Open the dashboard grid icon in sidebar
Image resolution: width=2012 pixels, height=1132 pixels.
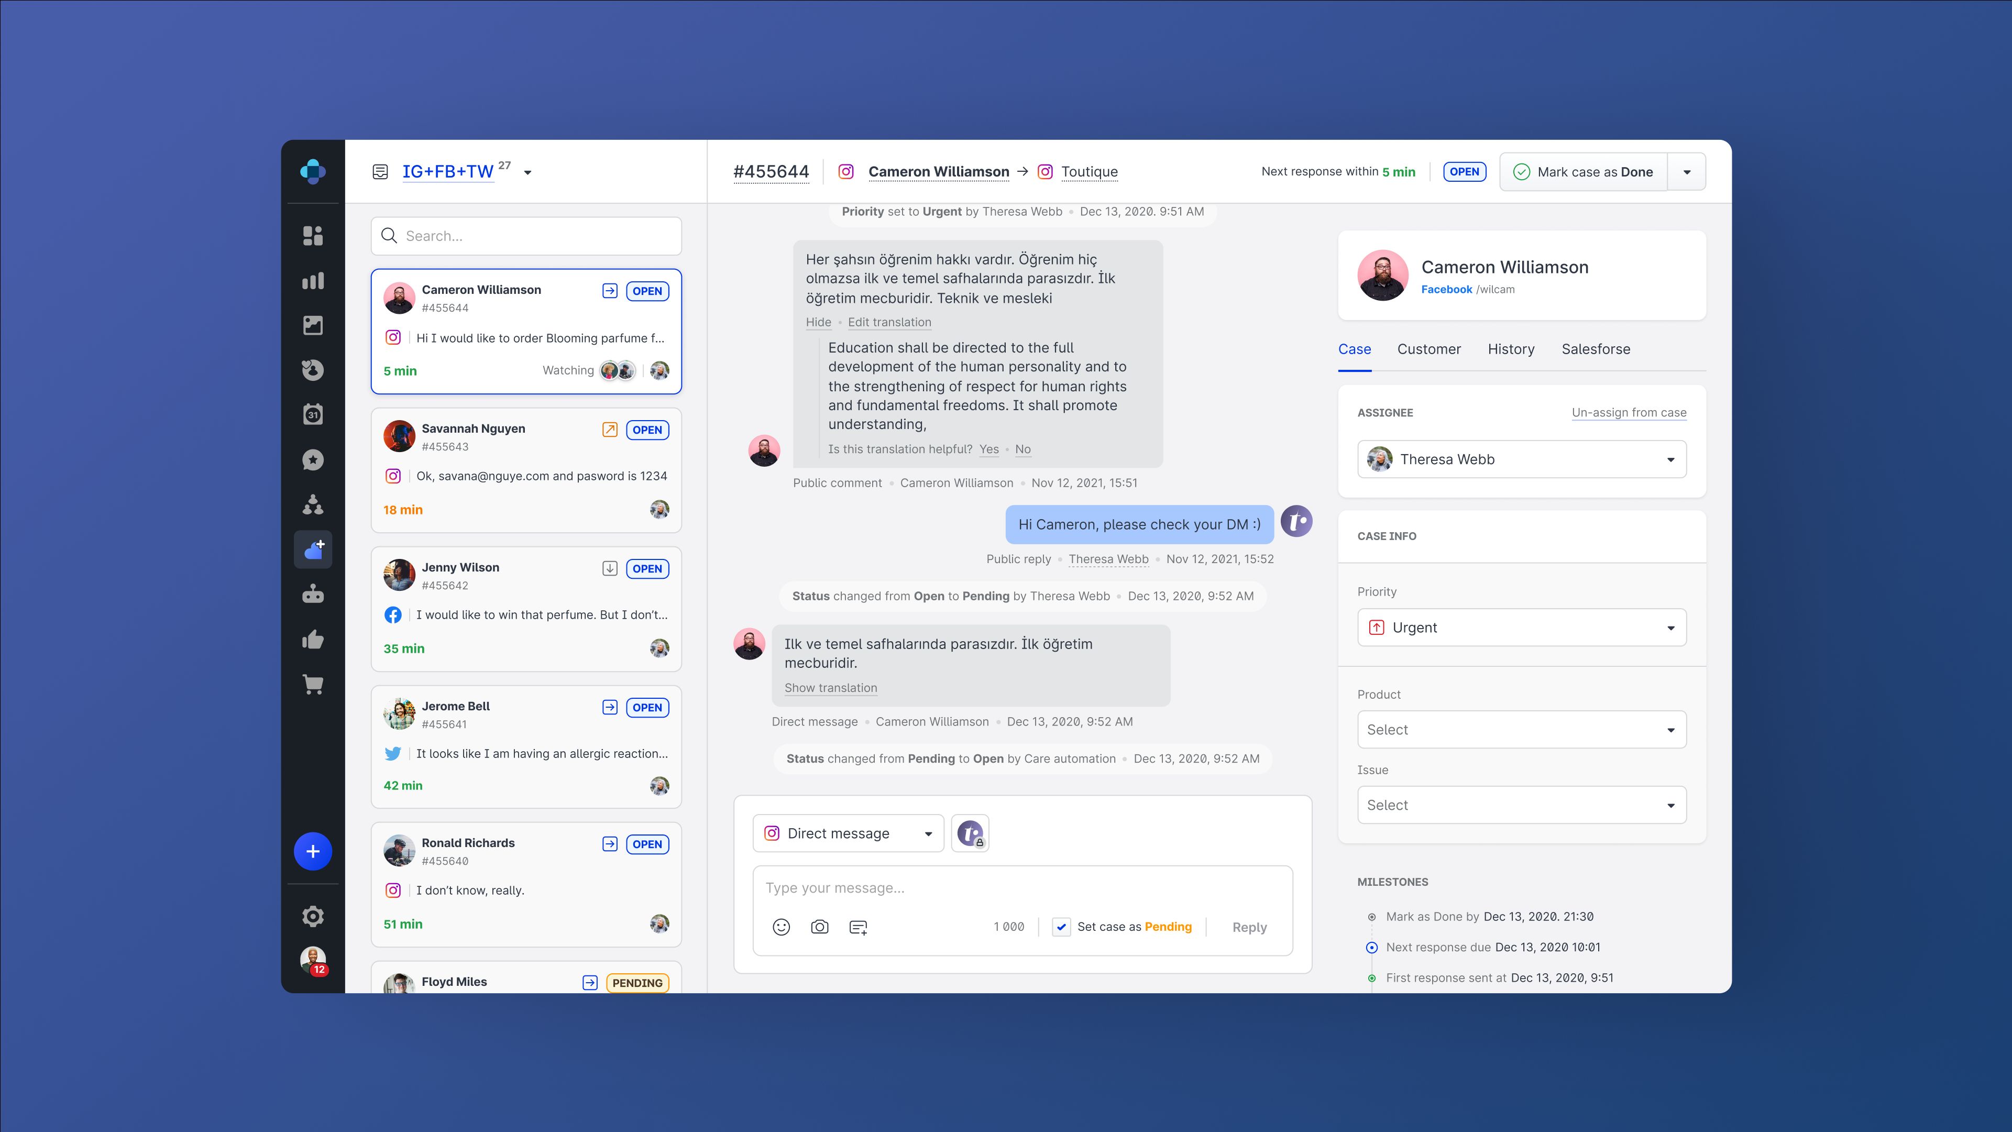pos(312,236)
